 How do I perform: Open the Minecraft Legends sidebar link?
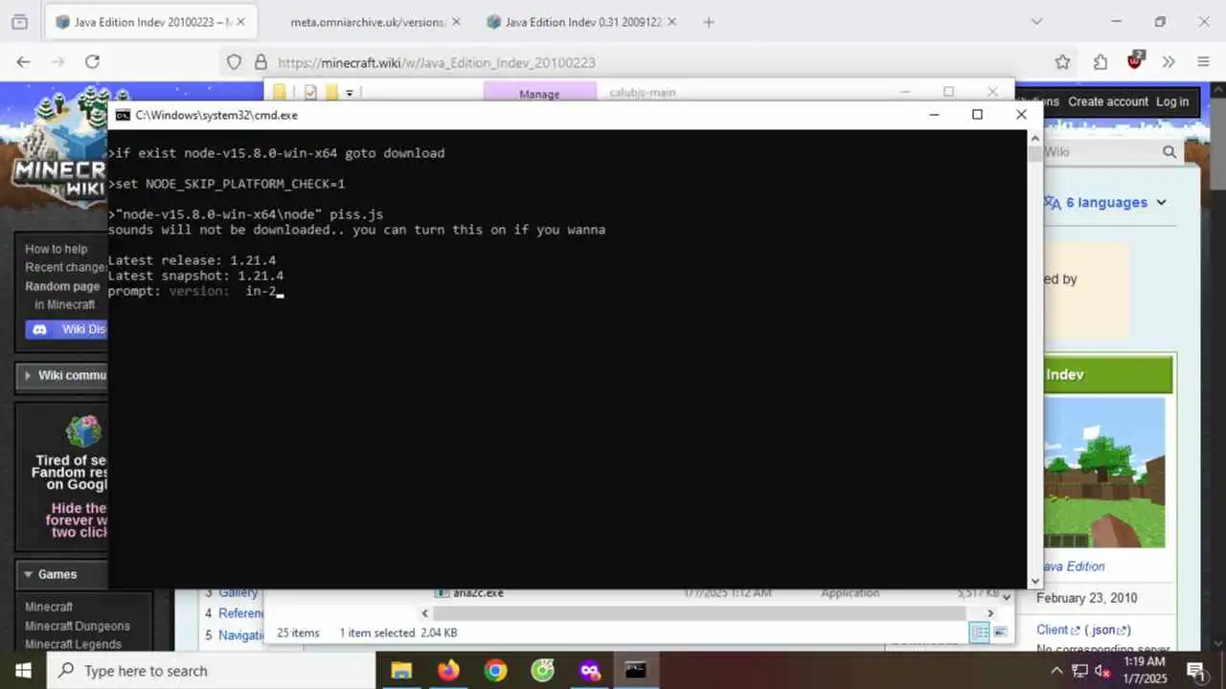[73, 644]
